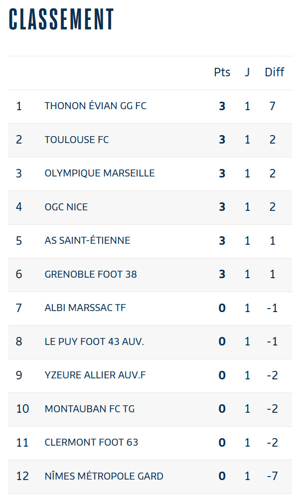
Task: Click the -7 goal difference for Nîmes
Action: [x=272, y=476]
